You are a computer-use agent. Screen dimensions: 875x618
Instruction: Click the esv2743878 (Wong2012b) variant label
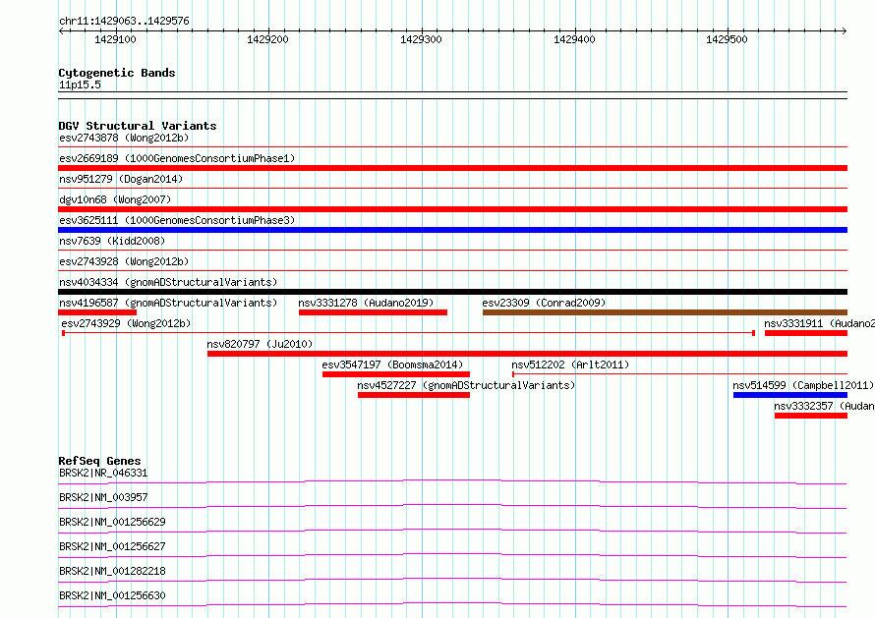tap(124, 138)
